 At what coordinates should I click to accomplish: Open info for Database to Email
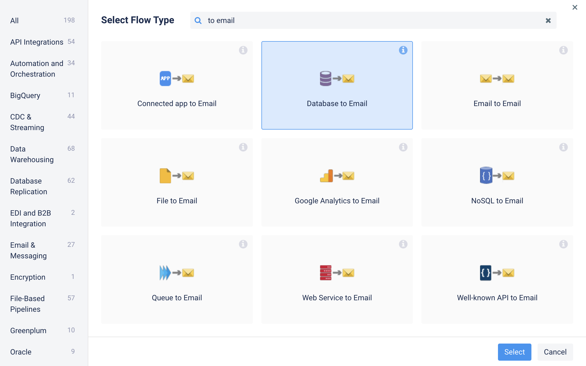[x=403, y=50]
